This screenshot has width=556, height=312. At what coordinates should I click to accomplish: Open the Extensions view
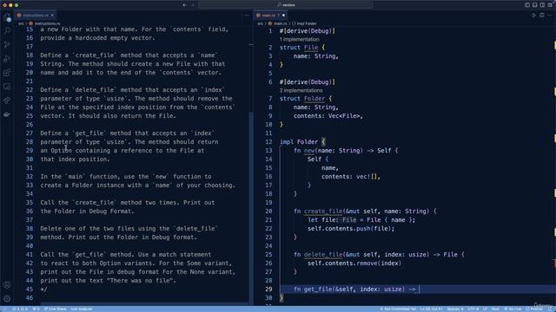pos(7,73)
